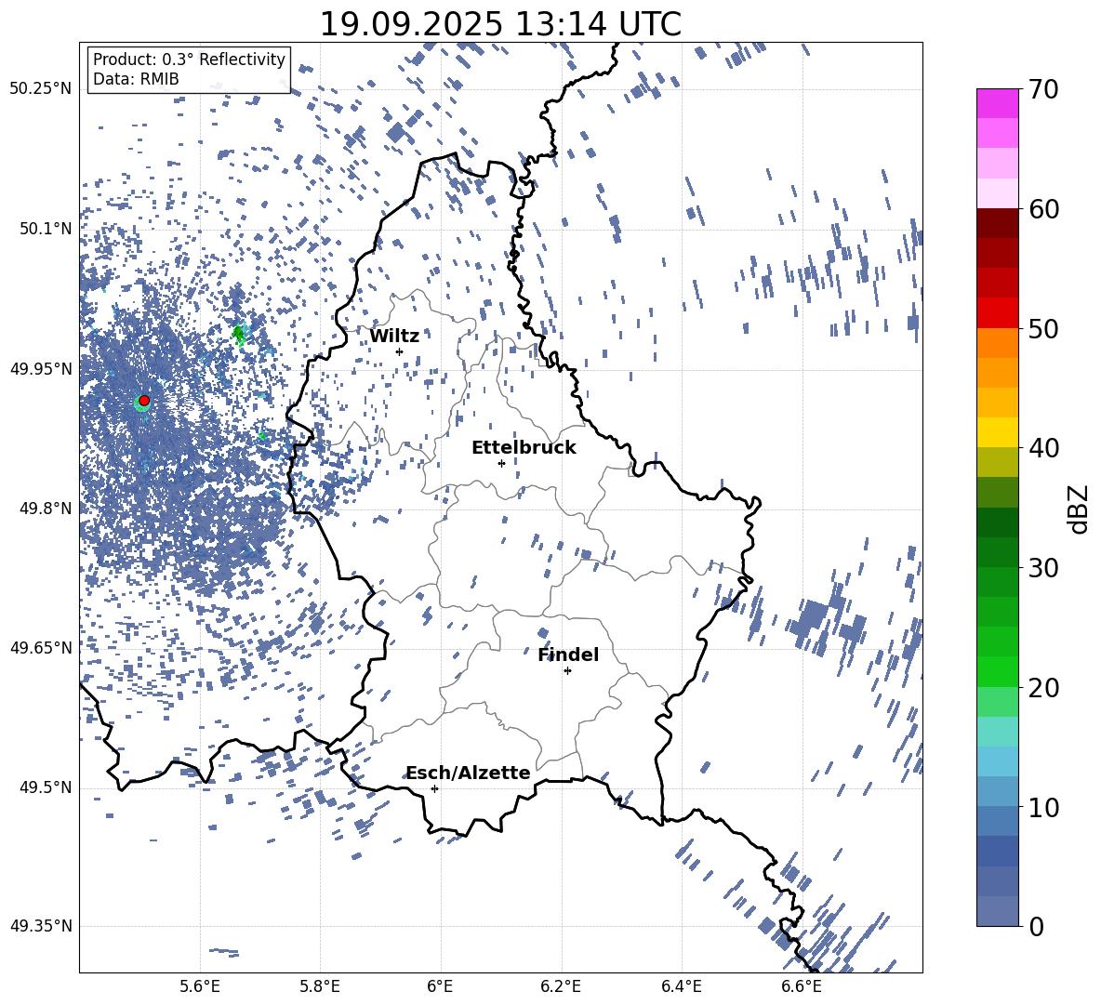Click the colorbar tick label 60
The height and width of the screenshot is (1005, 1101).
coord(1043,209)
